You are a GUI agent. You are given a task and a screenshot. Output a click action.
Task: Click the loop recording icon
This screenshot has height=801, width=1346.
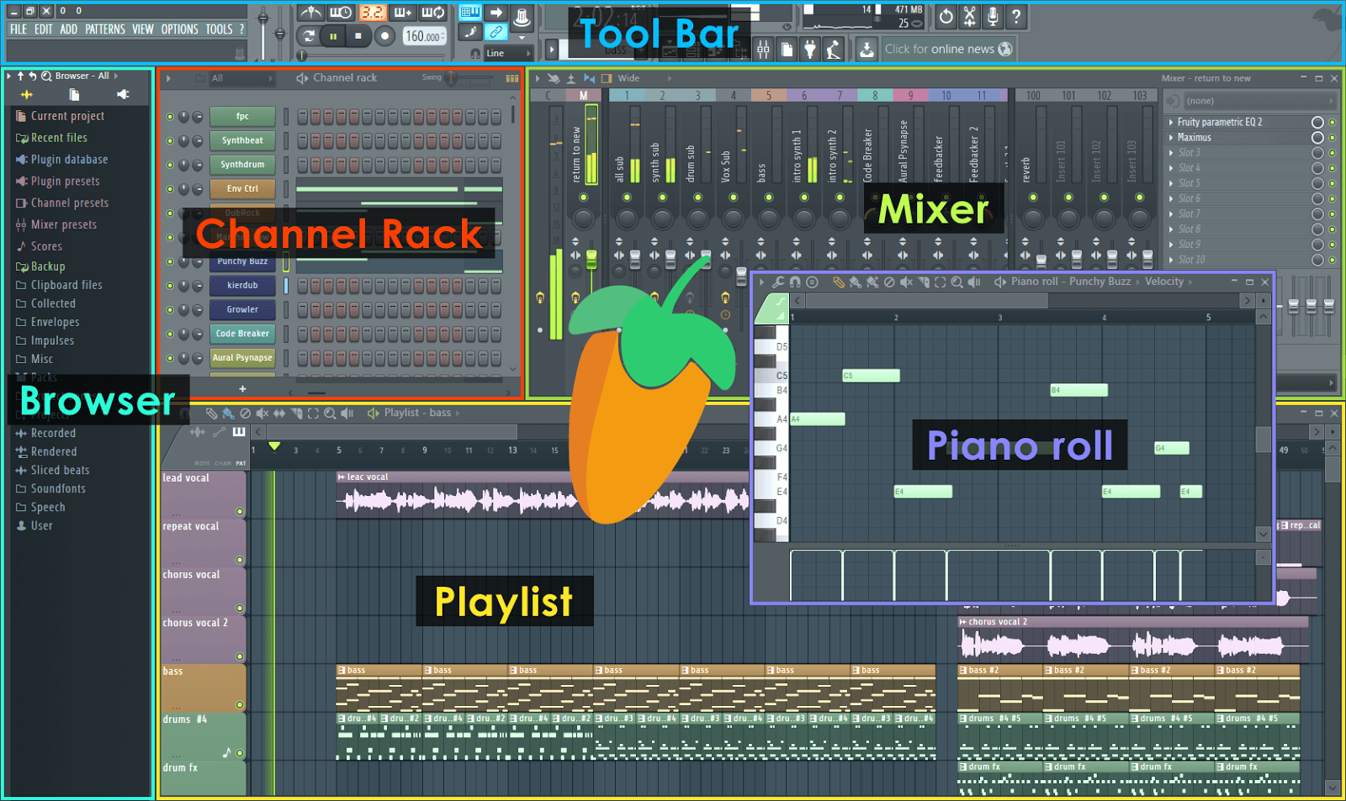[433, 13]
